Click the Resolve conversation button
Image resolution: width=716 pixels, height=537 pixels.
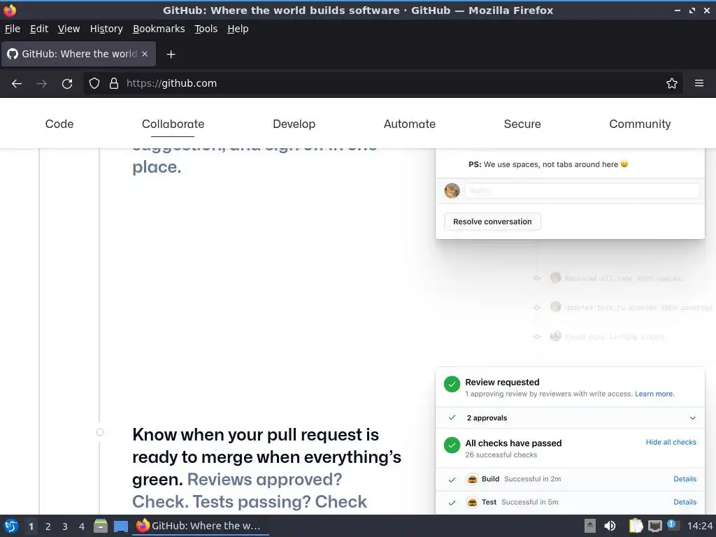[492, 222]
